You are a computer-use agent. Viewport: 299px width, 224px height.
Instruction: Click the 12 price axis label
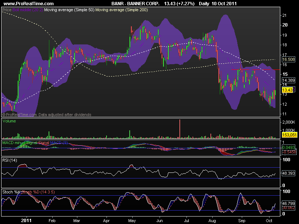point(284,104)
